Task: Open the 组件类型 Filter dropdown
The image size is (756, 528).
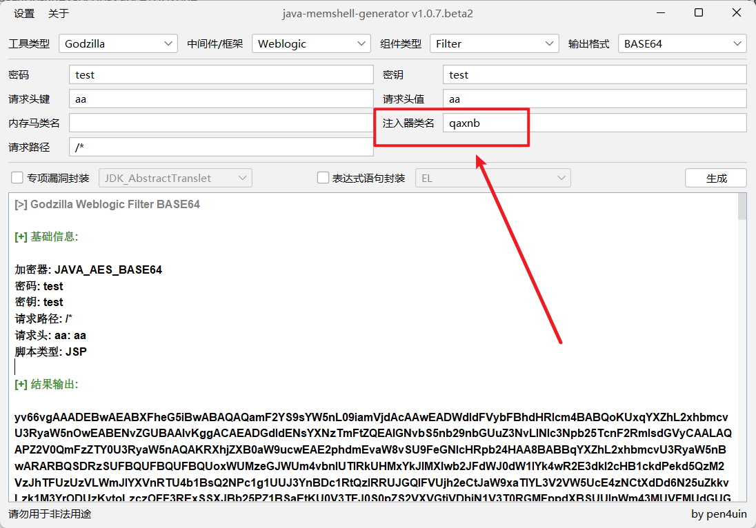Action: coord(494,44)
